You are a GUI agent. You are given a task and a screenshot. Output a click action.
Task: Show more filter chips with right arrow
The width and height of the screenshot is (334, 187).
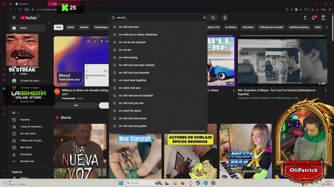[326, 27]
